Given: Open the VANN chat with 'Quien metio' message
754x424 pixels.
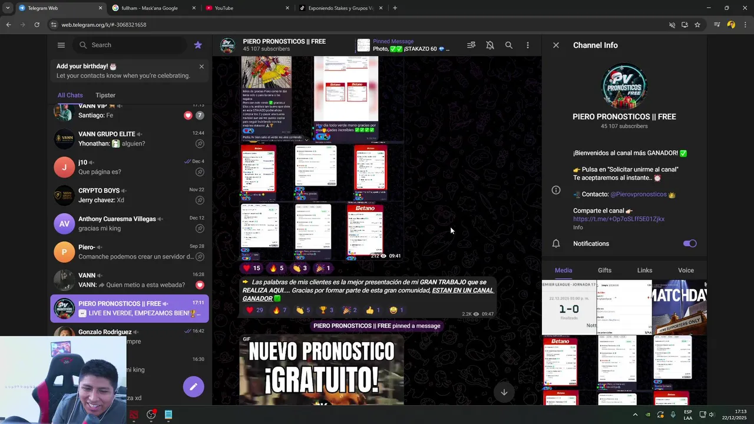Looking at the screenshot, I should click(130, 280).
